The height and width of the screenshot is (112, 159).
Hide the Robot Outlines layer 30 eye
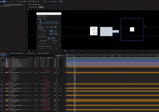(x=1, y=72)
